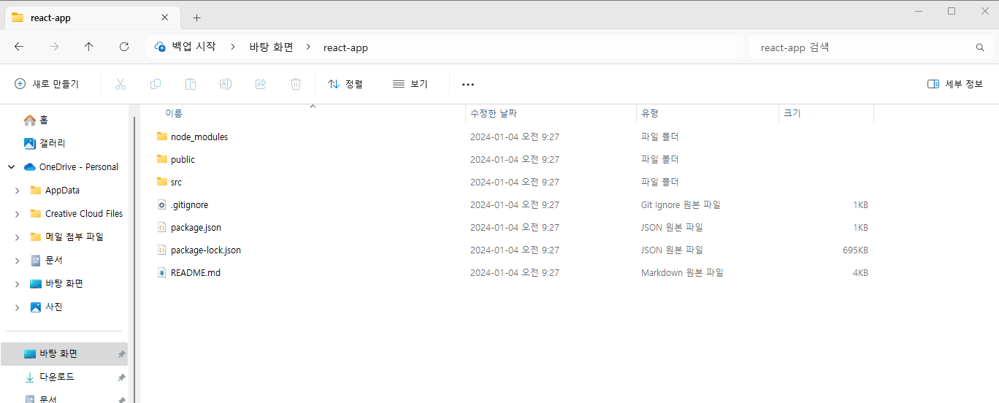Click the Markdown 원본 파일 type cell
The width and height of the screenshot is (999, 403).
[x=682, y=272]
